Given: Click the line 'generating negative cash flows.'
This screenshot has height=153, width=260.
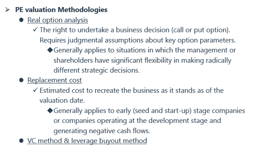Looking at the screenshot, I should tap(102, 131).
